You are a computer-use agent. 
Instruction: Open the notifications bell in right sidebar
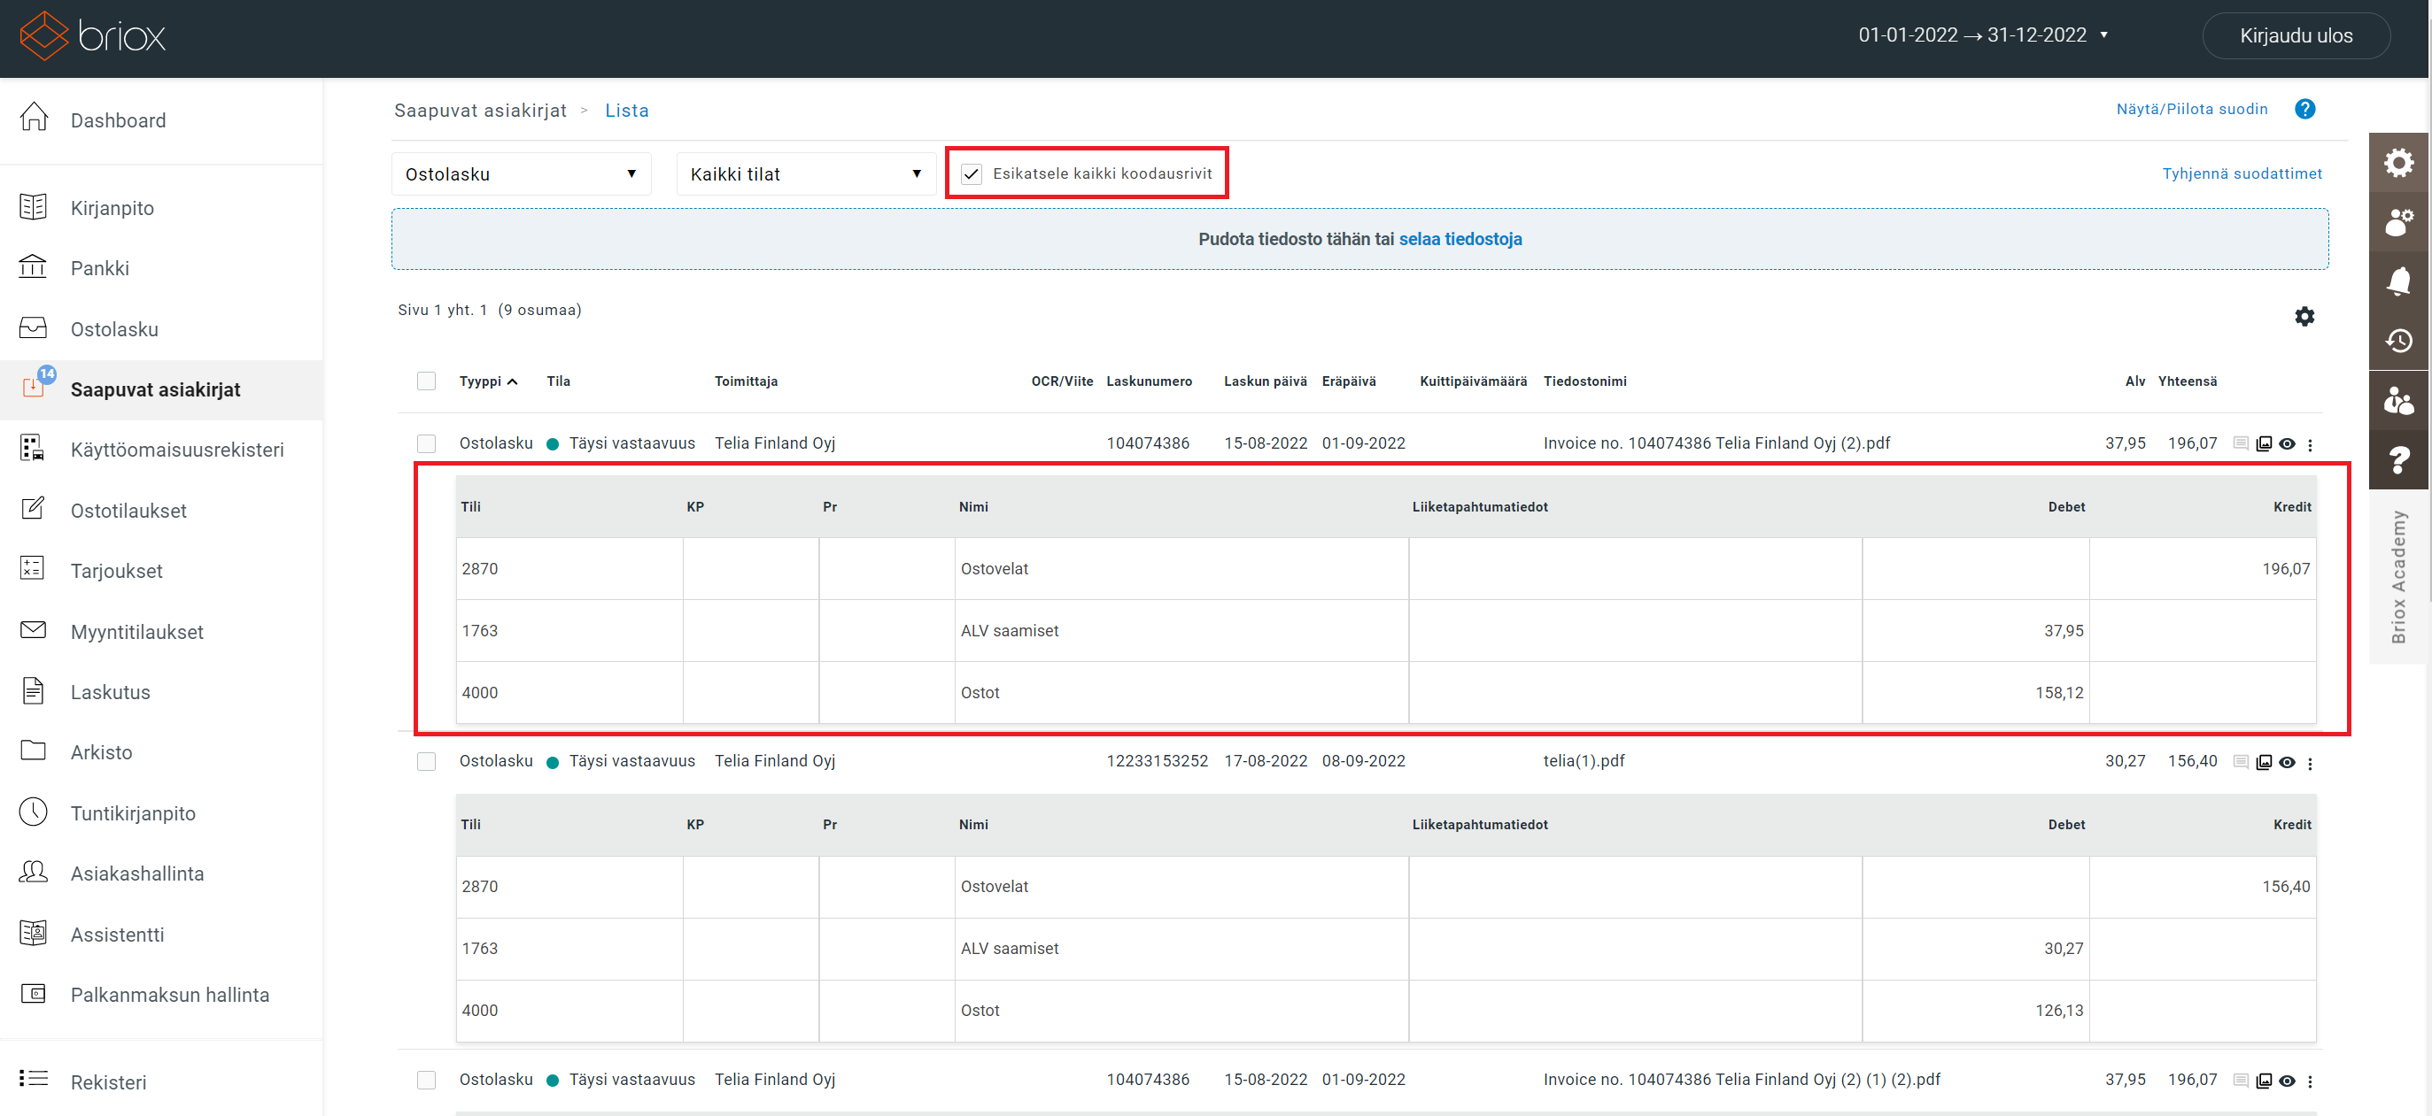(2398, 281)
